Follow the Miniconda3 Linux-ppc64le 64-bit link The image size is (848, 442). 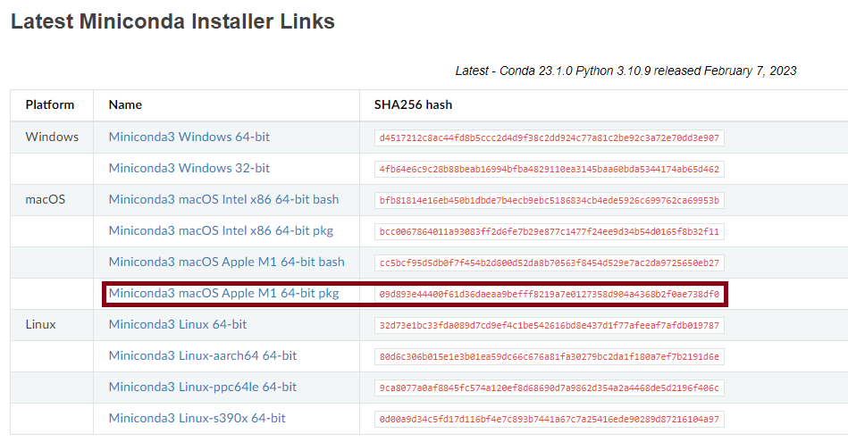click(202, 387)
